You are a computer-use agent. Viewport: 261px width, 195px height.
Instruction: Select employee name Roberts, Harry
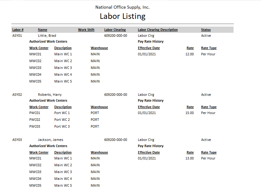(50, 95)
